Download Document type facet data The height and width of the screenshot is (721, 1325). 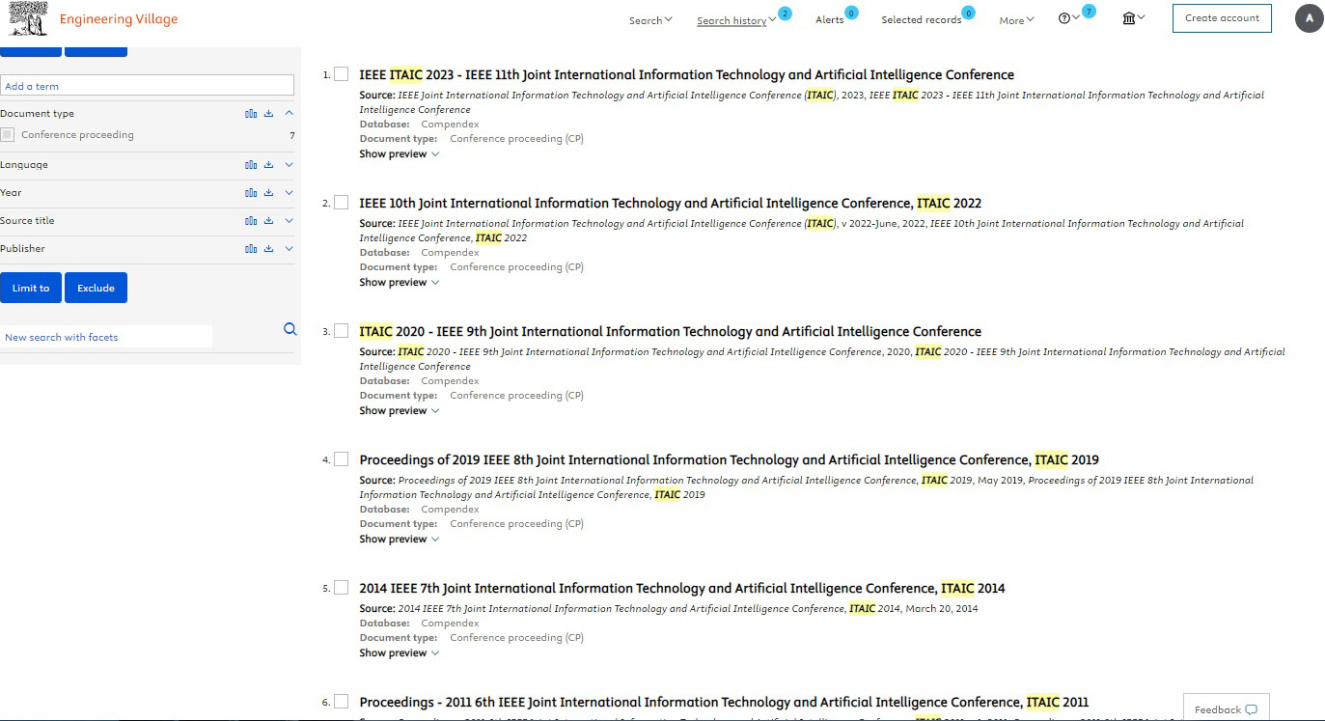tap(269, 114)
